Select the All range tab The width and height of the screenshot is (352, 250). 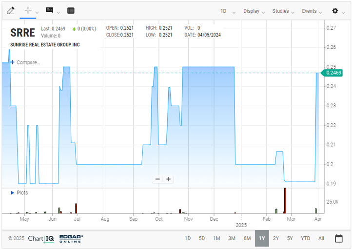point(321,238)
